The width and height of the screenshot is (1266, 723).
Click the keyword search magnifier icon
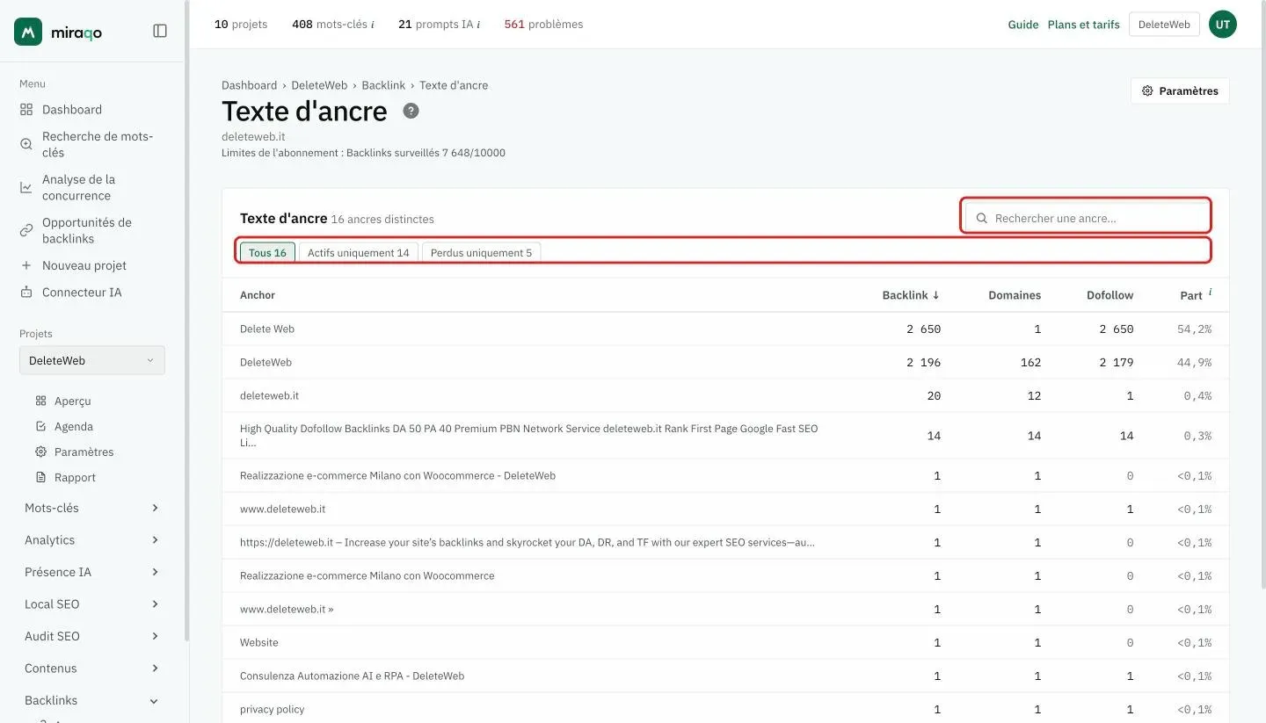pyautogui.click(x=26, y=144)
